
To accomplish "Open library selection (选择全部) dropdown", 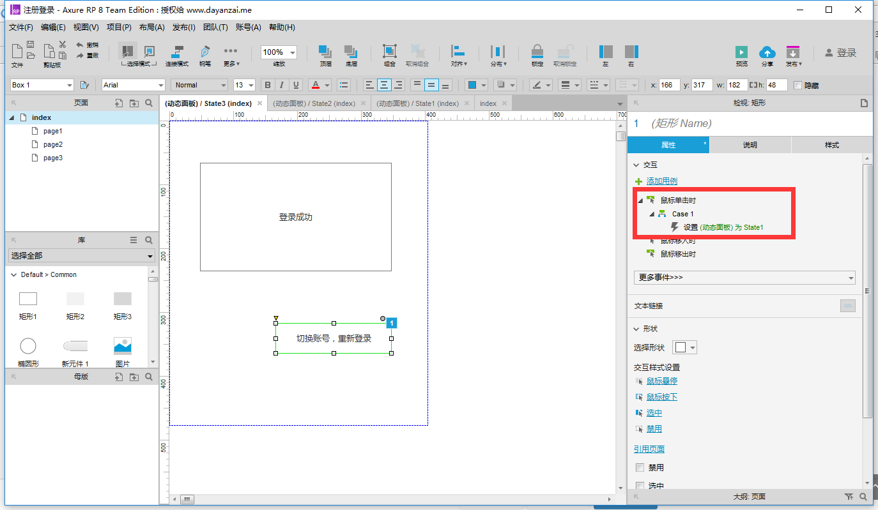I will tap(82, 255).
